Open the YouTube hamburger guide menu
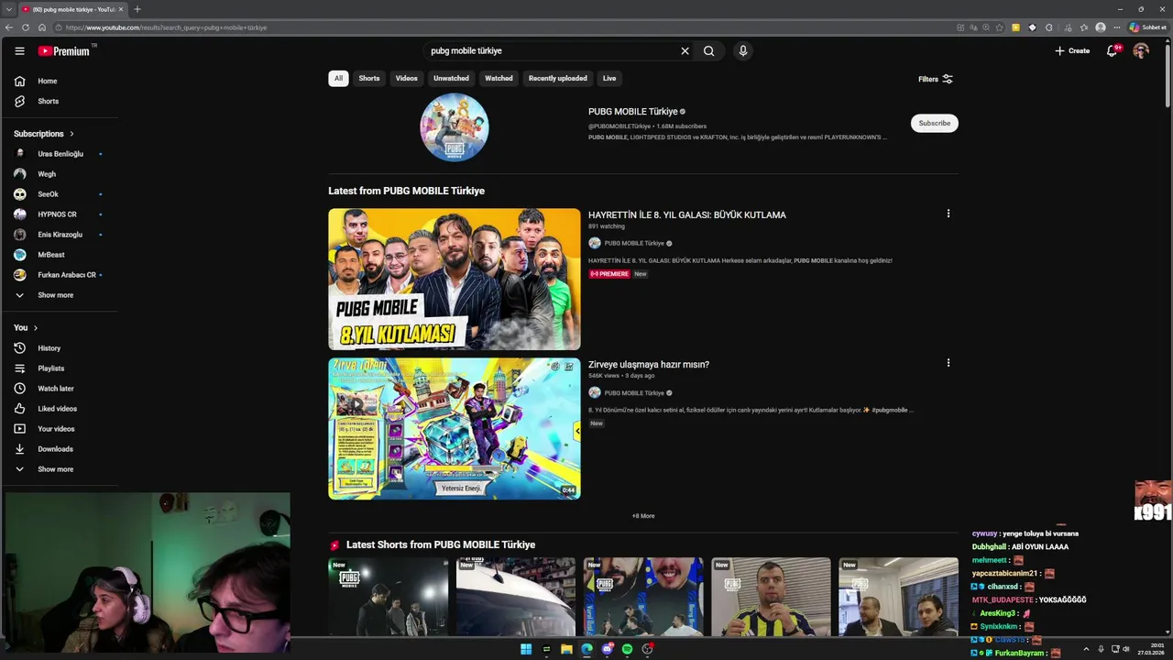 [x=19, y=51]
